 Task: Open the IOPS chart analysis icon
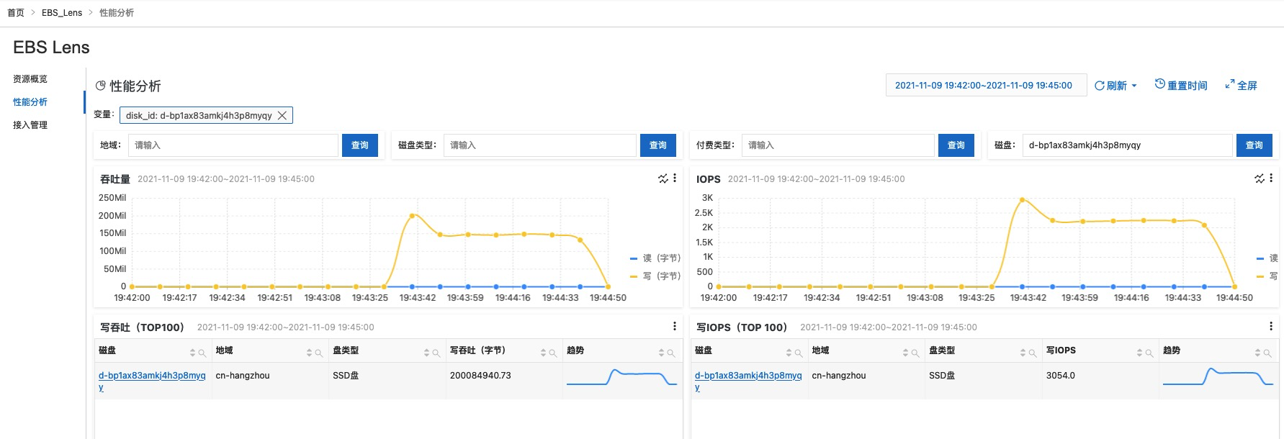(1259, 178)
